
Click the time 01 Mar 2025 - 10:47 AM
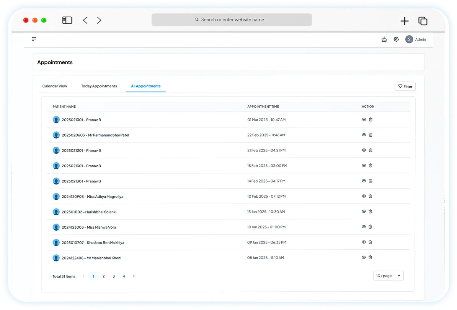click(x=266, y=120)
